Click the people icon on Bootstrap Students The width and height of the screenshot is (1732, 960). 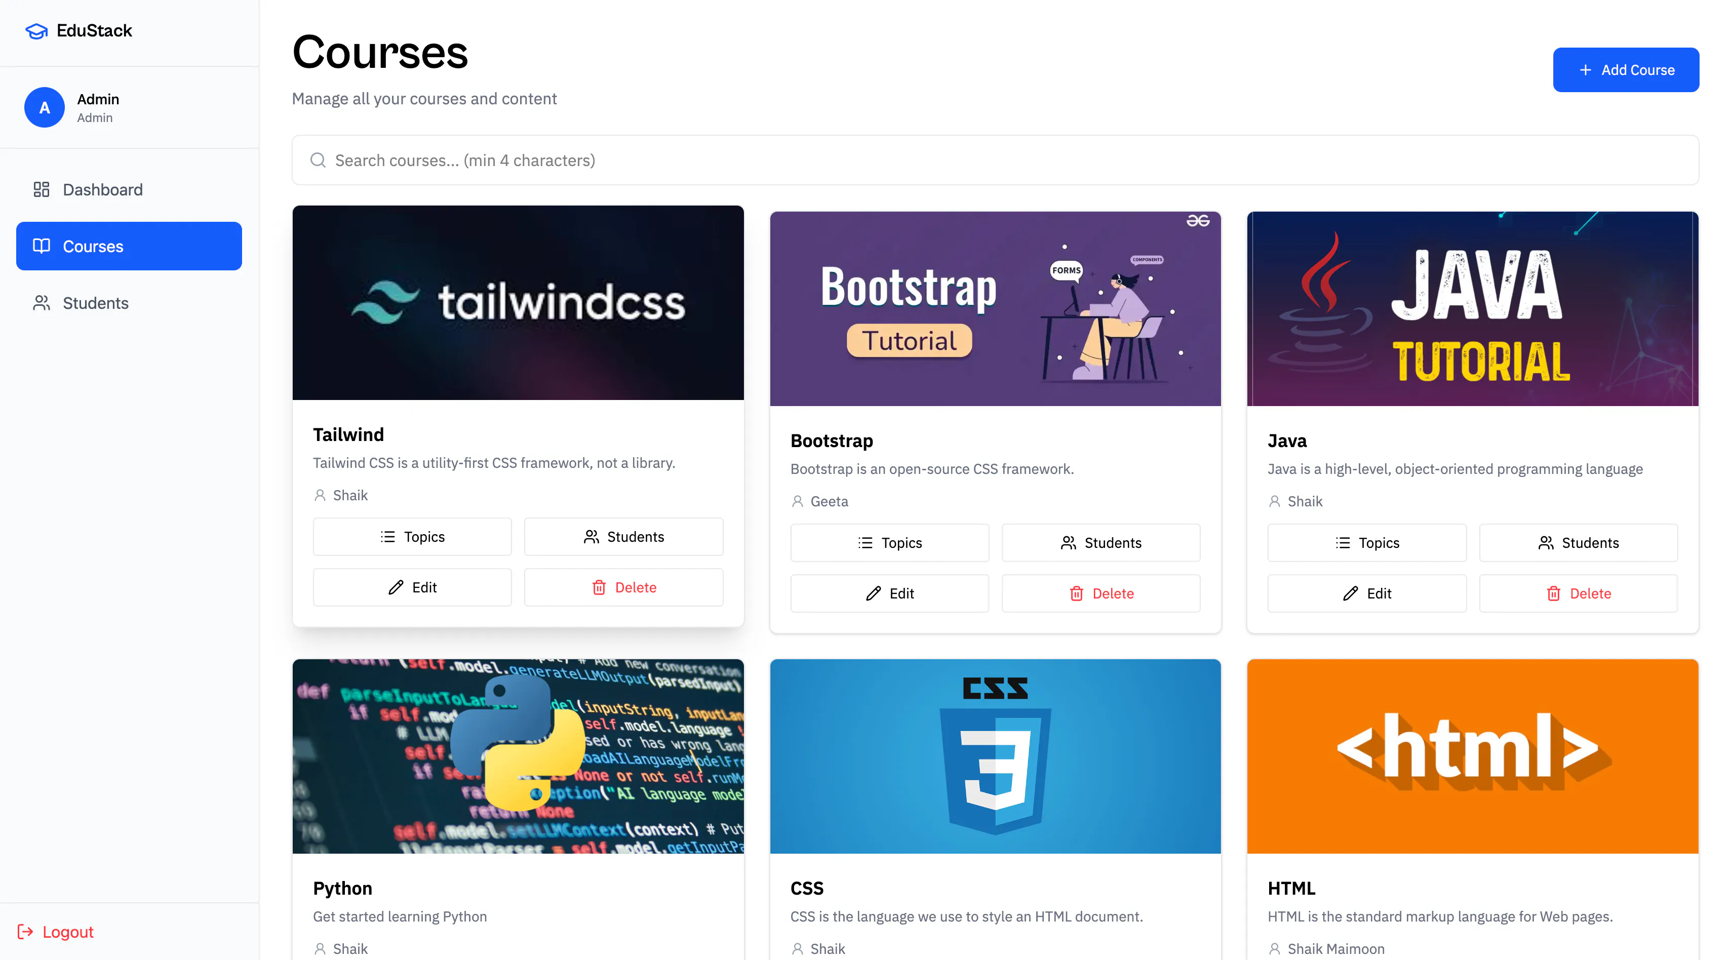[x=1069, y=542]
